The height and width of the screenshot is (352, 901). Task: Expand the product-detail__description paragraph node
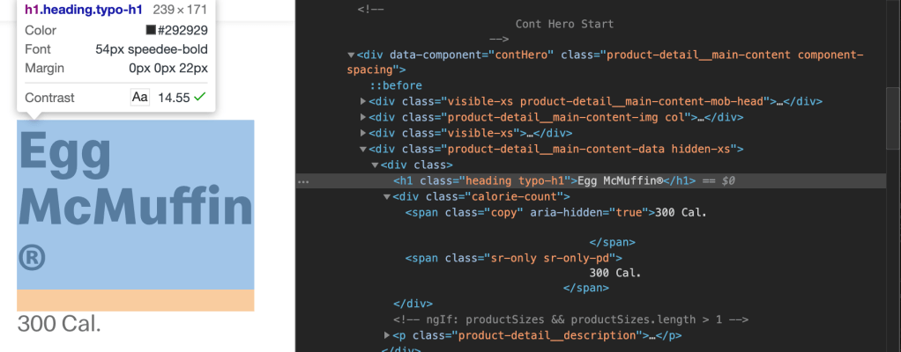[387, 335]
